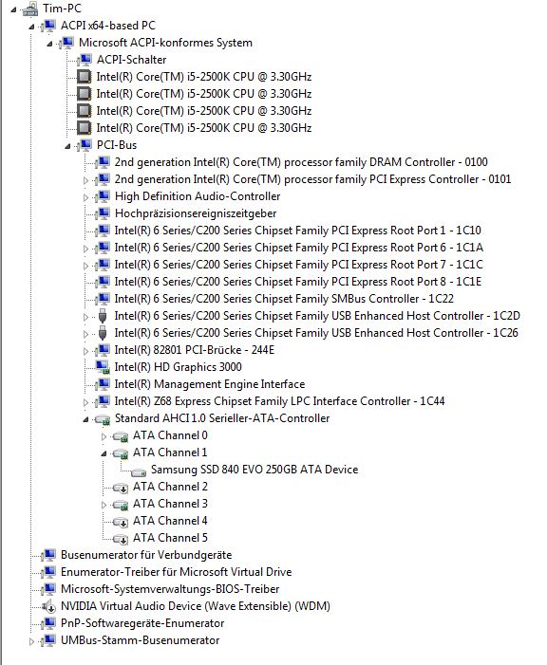This screenshot has height=665, width=547.
Task: Expand USB Enhanced Host Controller 1C26
Action: (x=85, y=334)
